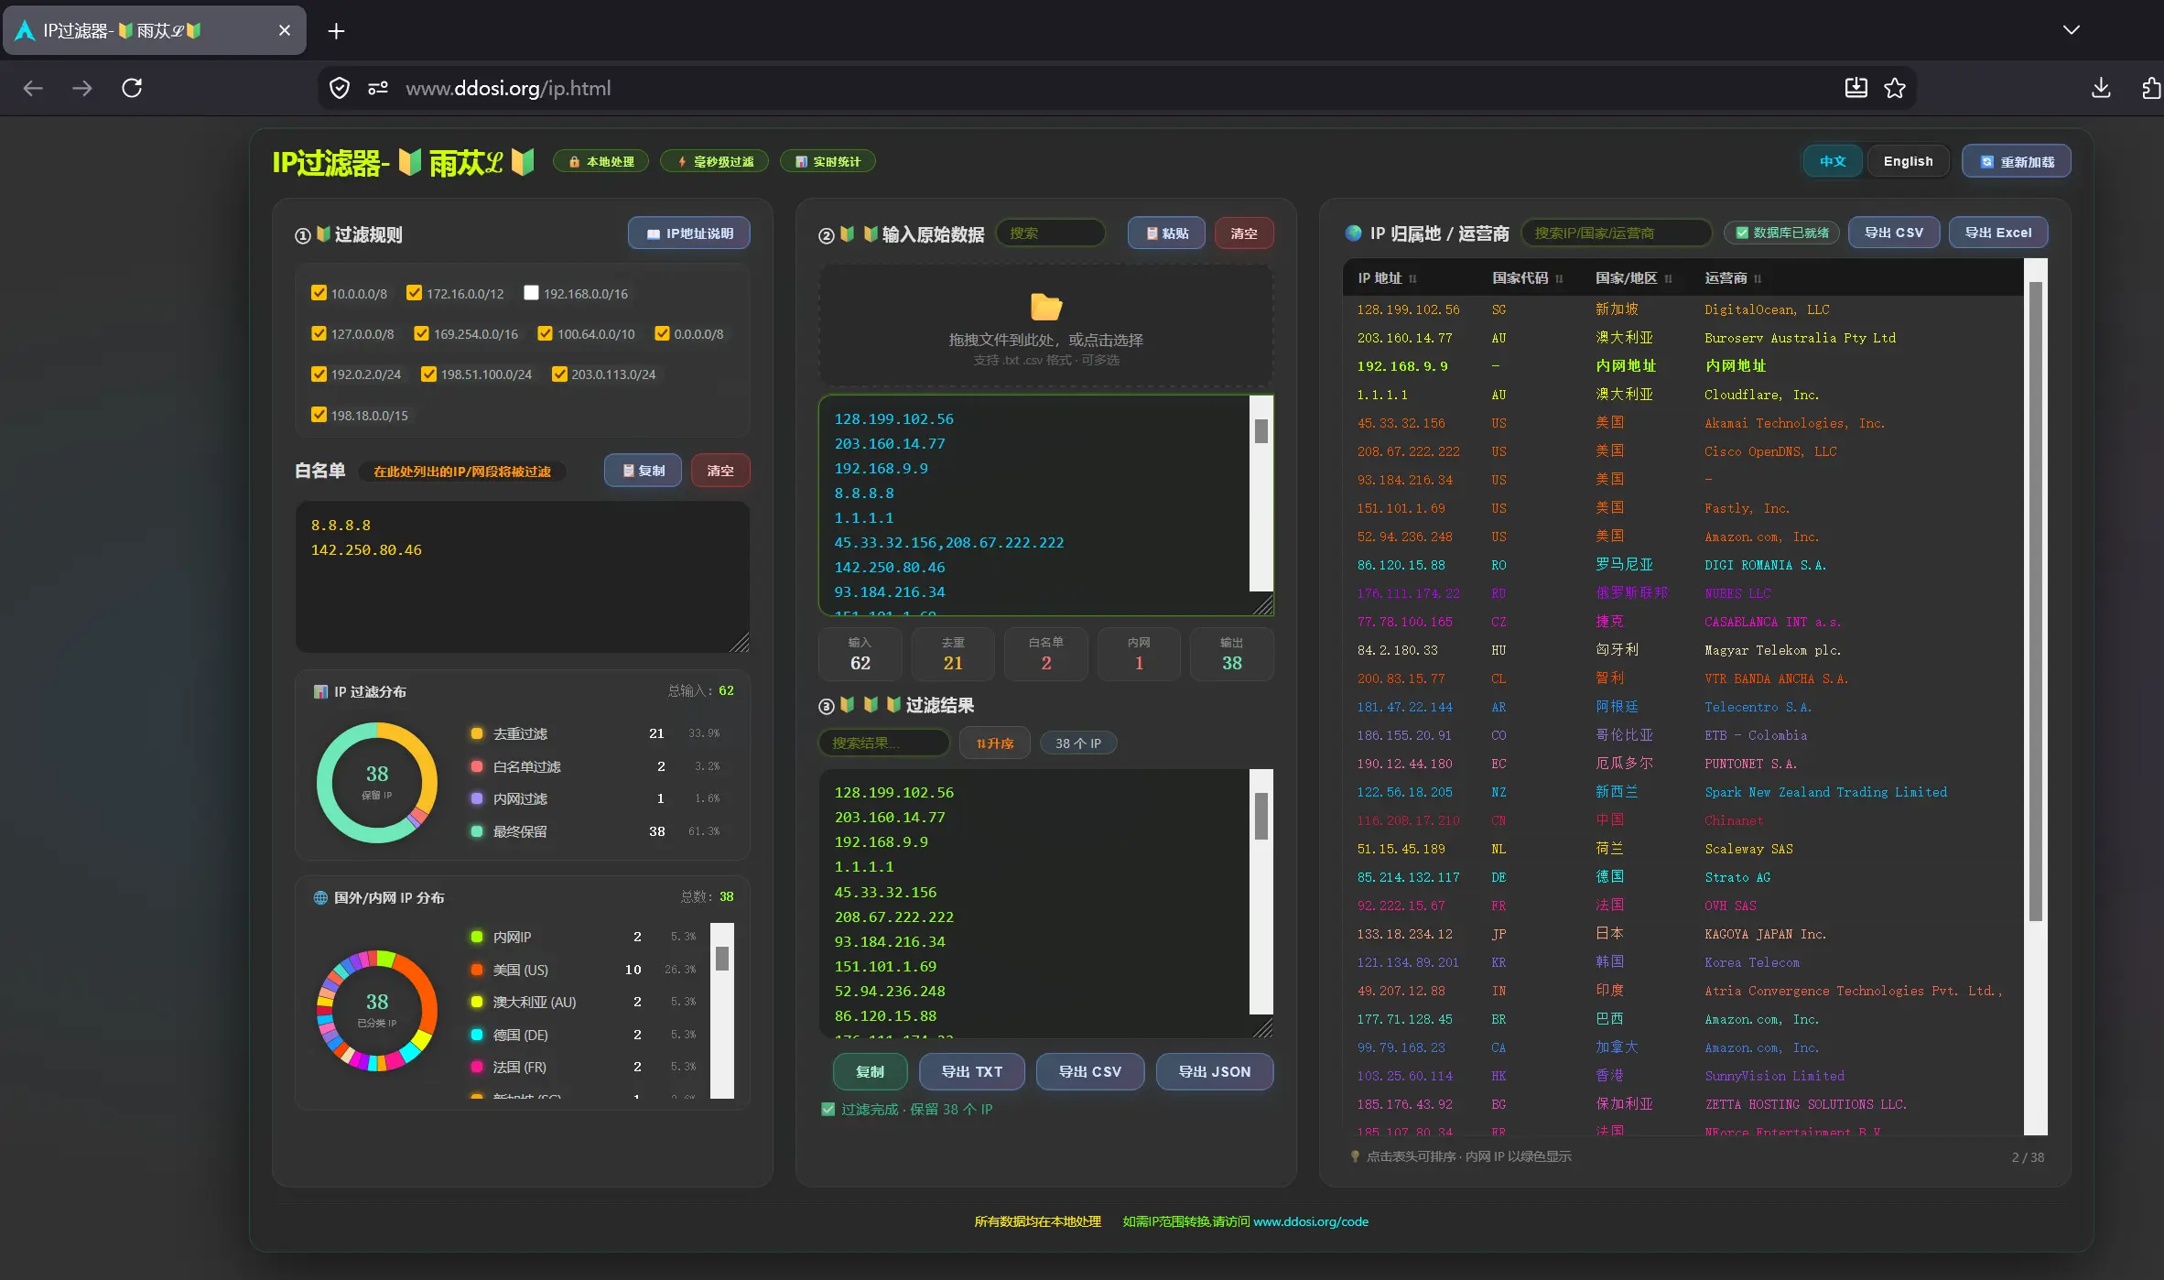Switch language to English

coord(1908,161)
